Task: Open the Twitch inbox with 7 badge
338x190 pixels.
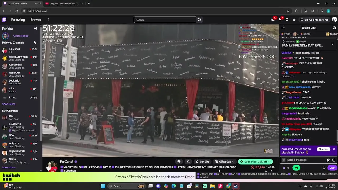Action: 280,20
